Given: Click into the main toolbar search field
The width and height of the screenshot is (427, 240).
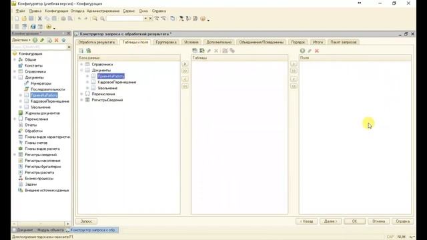Looking at the screenshot, I should pyautogui.click(x=125, y=19).
